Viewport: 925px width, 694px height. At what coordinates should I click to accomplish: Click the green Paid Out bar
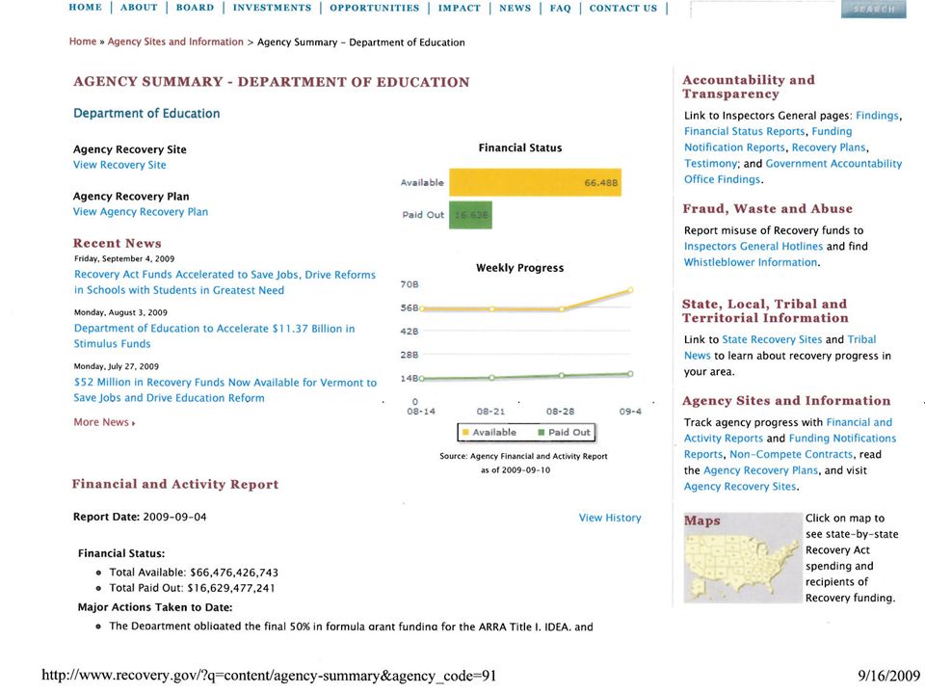[470, 215]
